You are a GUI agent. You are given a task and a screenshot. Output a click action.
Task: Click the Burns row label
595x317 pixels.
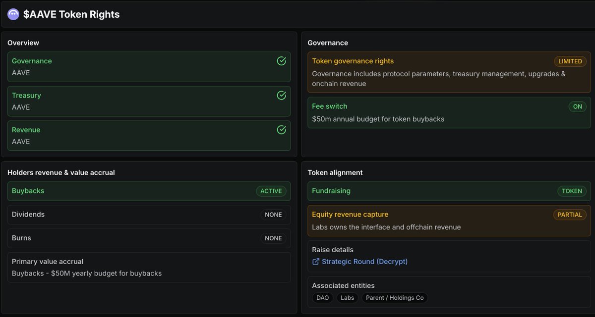click(x=21, y=238)
